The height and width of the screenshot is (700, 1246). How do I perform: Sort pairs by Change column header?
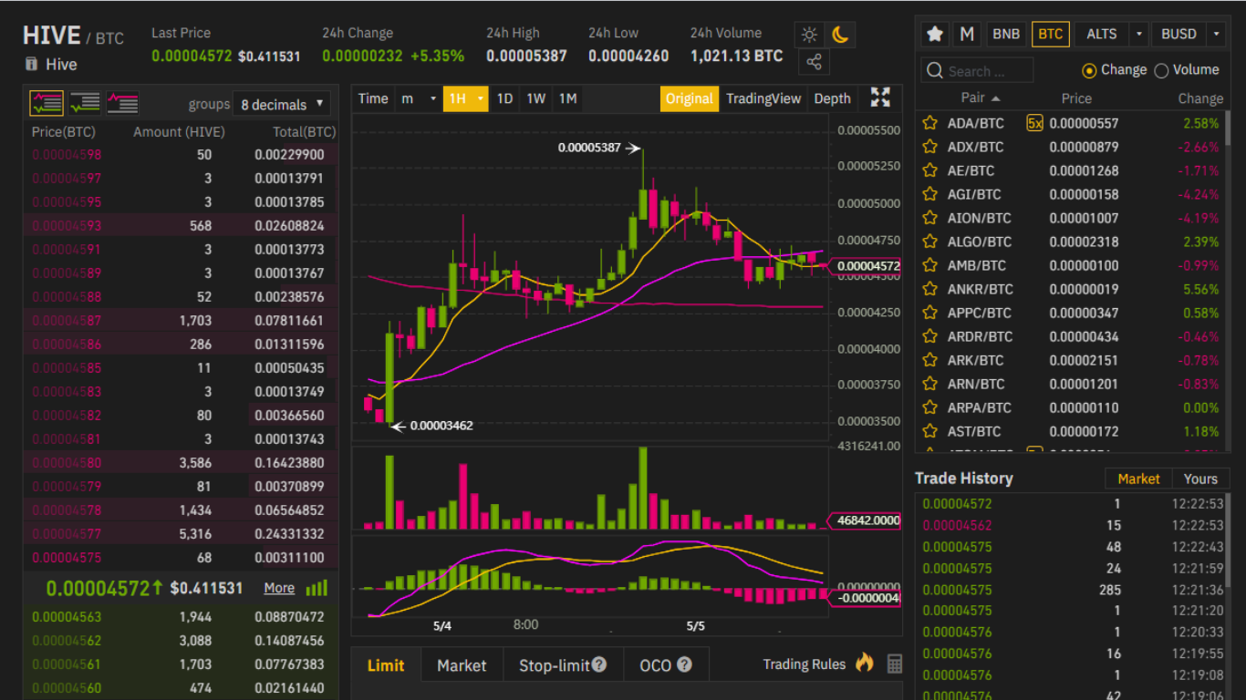coord(1200,98)
